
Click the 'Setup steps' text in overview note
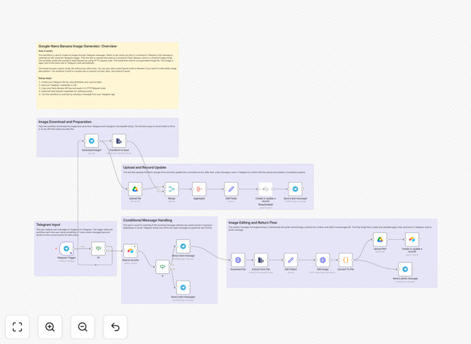pos(45,78)
